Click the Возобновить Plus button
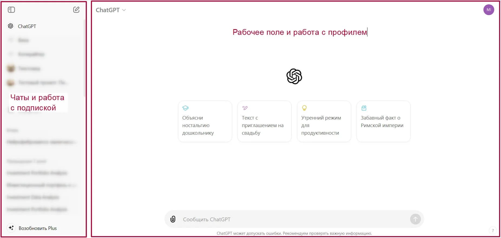The width and height of the screenshot is (501, 238). (32, 228)
